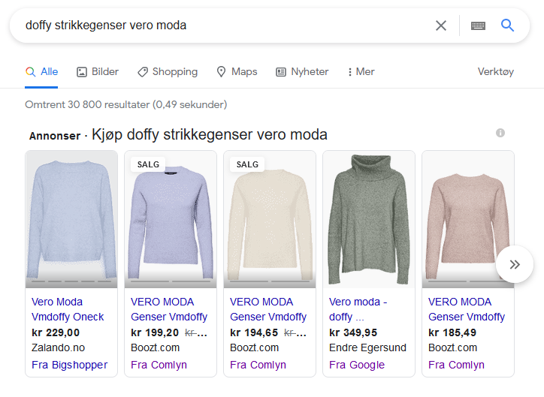Open the green turtleneck sweater image
The image size is (544, 397).
(x=369, y=219)
